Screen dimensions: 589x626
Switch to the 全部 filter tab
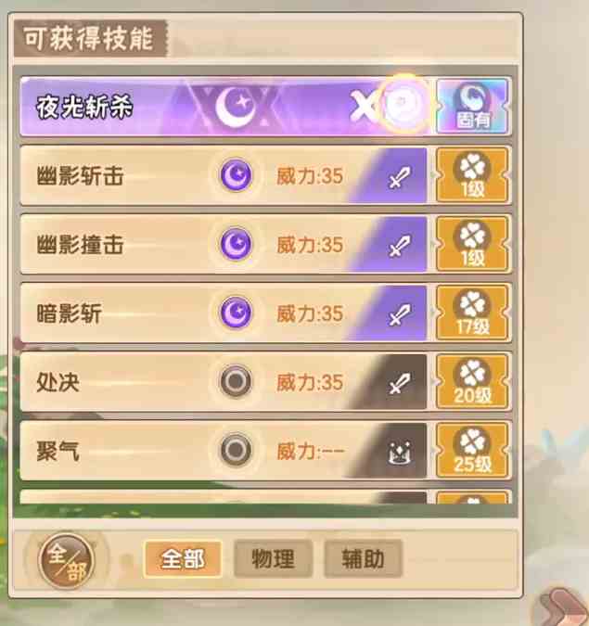183,559
